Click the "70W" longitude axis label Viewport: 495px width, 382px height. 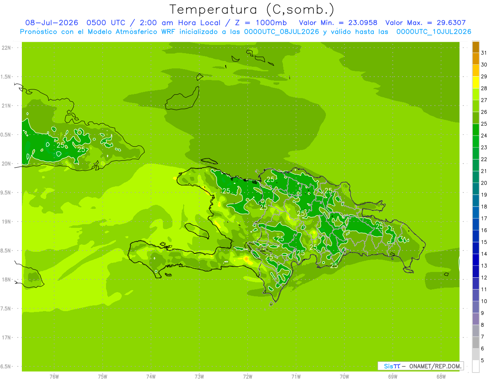click(x=344, y=377)
